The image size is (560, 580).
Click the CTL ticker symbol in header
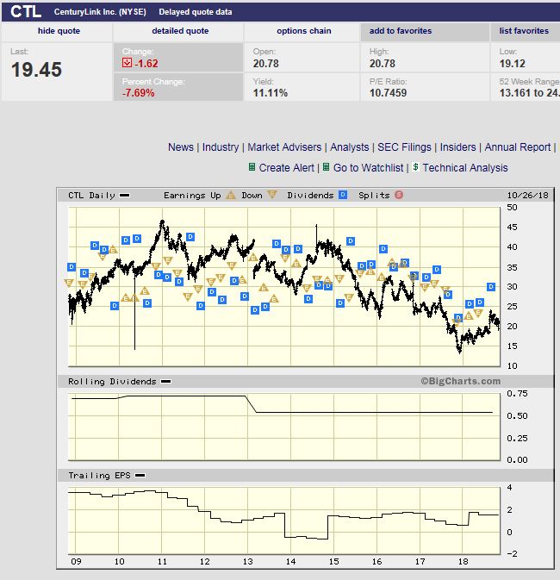tap(26, 12)
